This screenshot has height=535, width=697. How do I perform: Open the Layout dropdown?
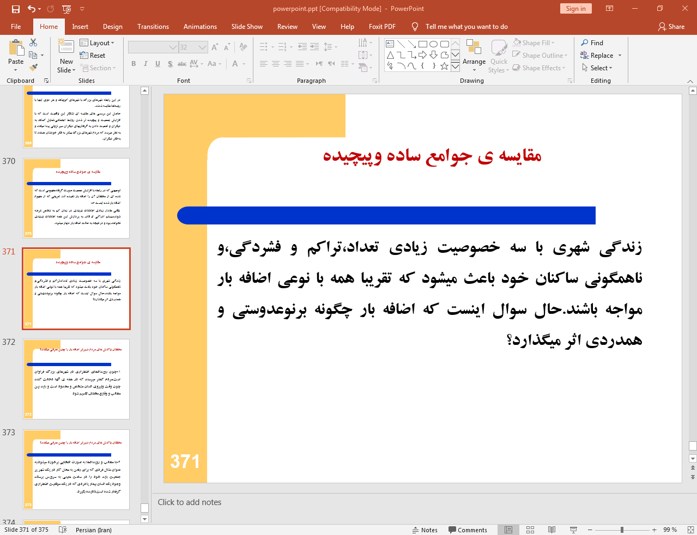pyautogui.click(x=97, y=43)
